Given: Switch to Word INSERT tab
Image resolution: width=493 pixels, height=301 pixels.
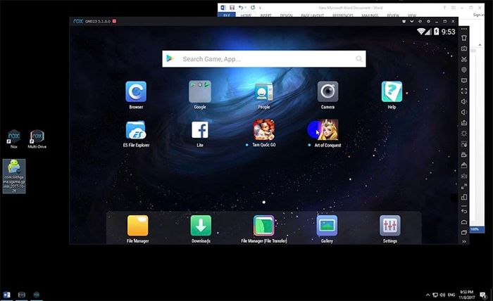Looking at the screenshot, I should pyautogui.click(x=266, y=15).
